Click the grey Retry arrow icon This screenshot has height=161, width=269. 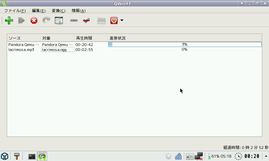(x=46, y=20)
